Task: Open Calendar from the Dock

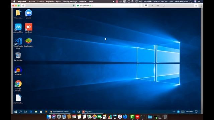Action: click(74, 117)
